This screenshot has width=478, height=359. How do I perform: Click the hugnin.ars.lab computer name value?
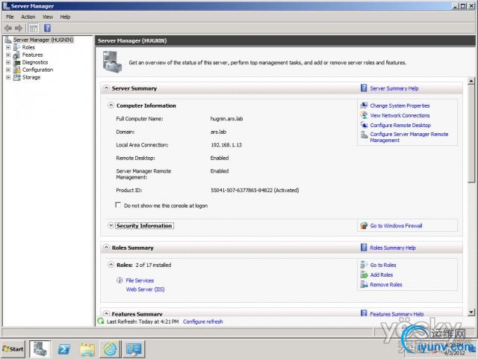[x=226, y=119]
